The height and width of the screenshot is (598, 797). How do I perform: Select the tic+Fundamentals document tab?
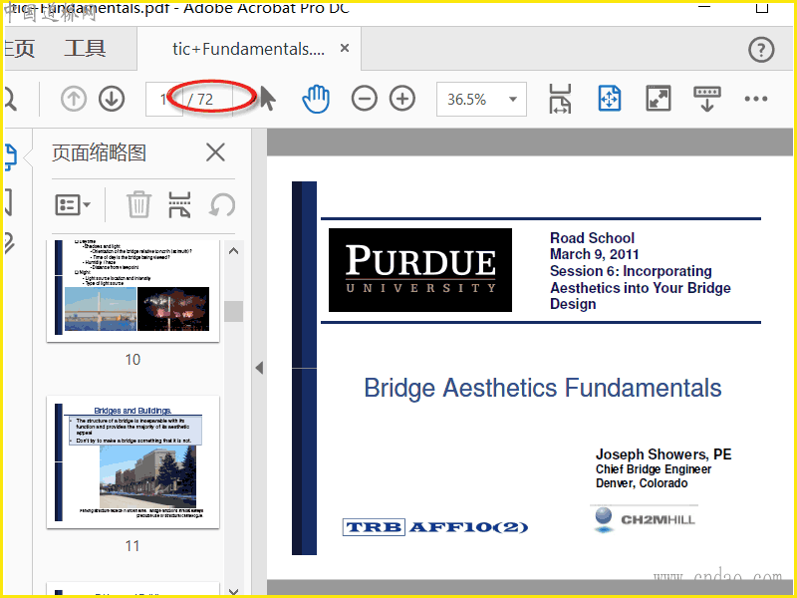[x=248, y=49]
